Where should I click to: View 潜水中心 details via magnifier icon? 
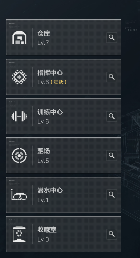tap(112, 195)
